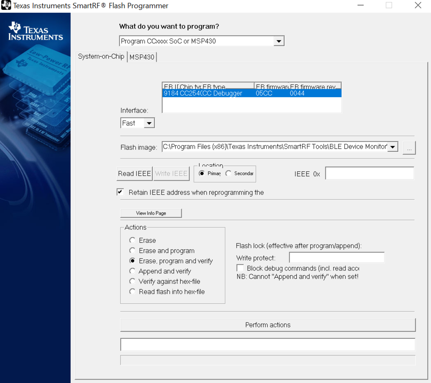The image size is (431, 383).
Task: Select the System-on-Chip tab
Action: click(101, 57)
